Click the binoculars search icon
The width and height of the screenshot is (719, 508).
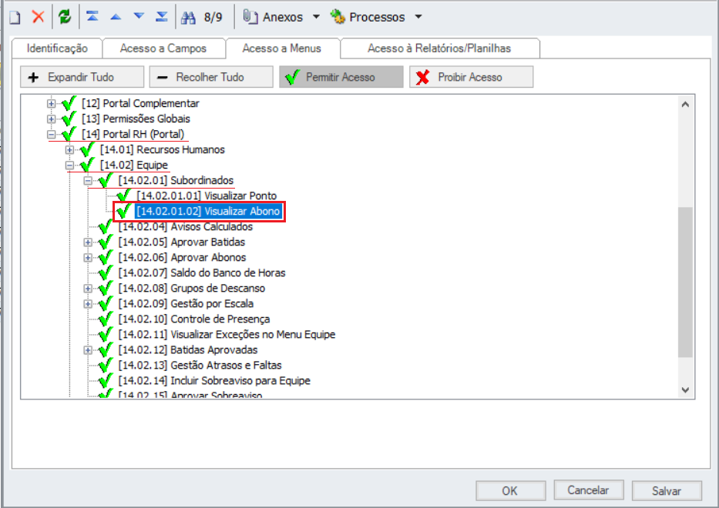188,18
